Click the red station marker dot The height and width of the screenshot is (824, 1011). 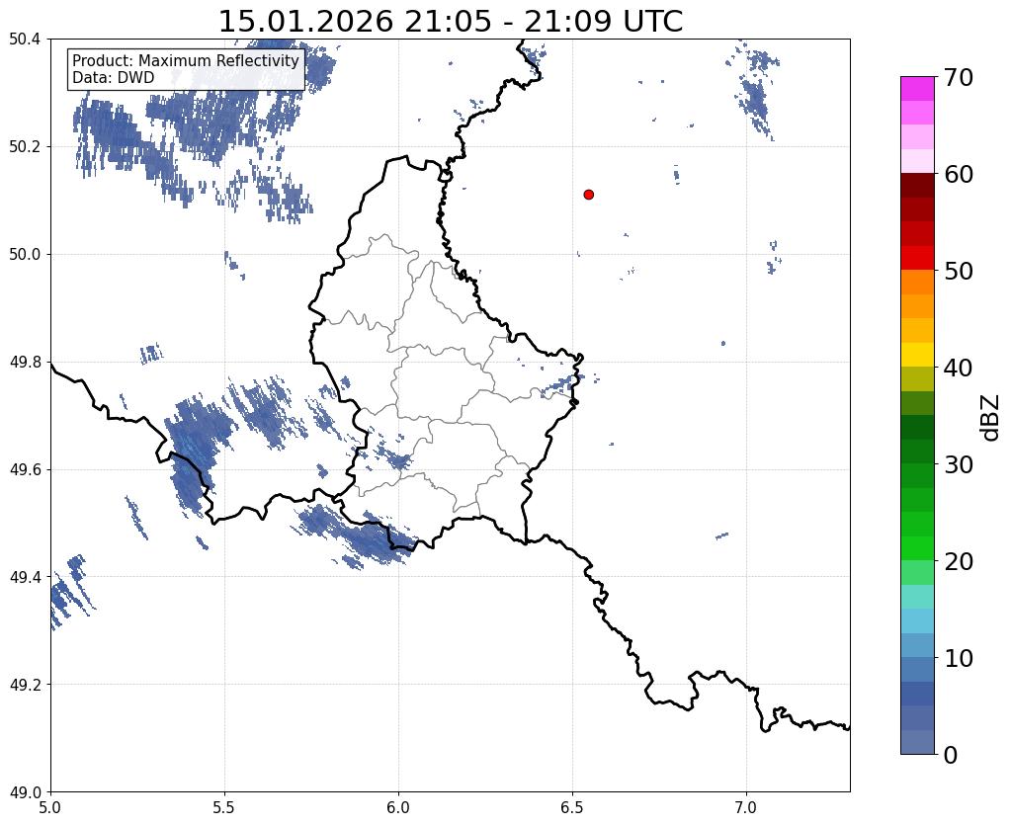pyautogui.click(x=588, y=195)
